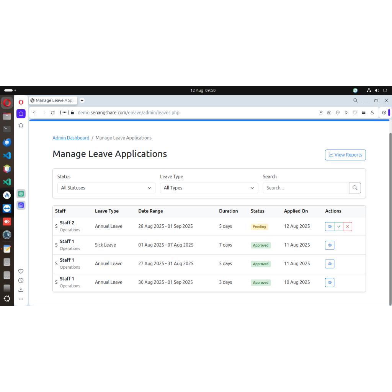The image size is (392, 392).
Task: Open Opera sidebar downloads icon
Action: tap(21, 289)
